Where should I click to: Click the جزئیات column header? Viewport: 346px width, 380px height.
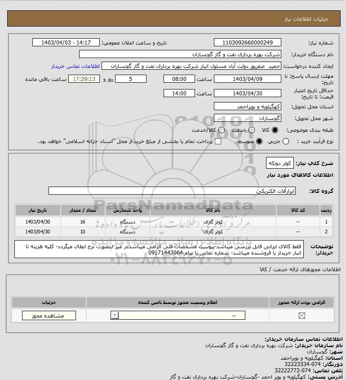coord(49,302)
